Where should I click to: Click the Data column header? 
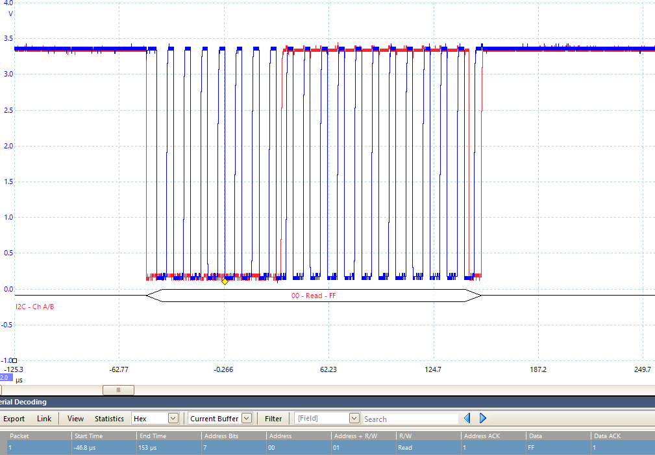click(558, 436)
